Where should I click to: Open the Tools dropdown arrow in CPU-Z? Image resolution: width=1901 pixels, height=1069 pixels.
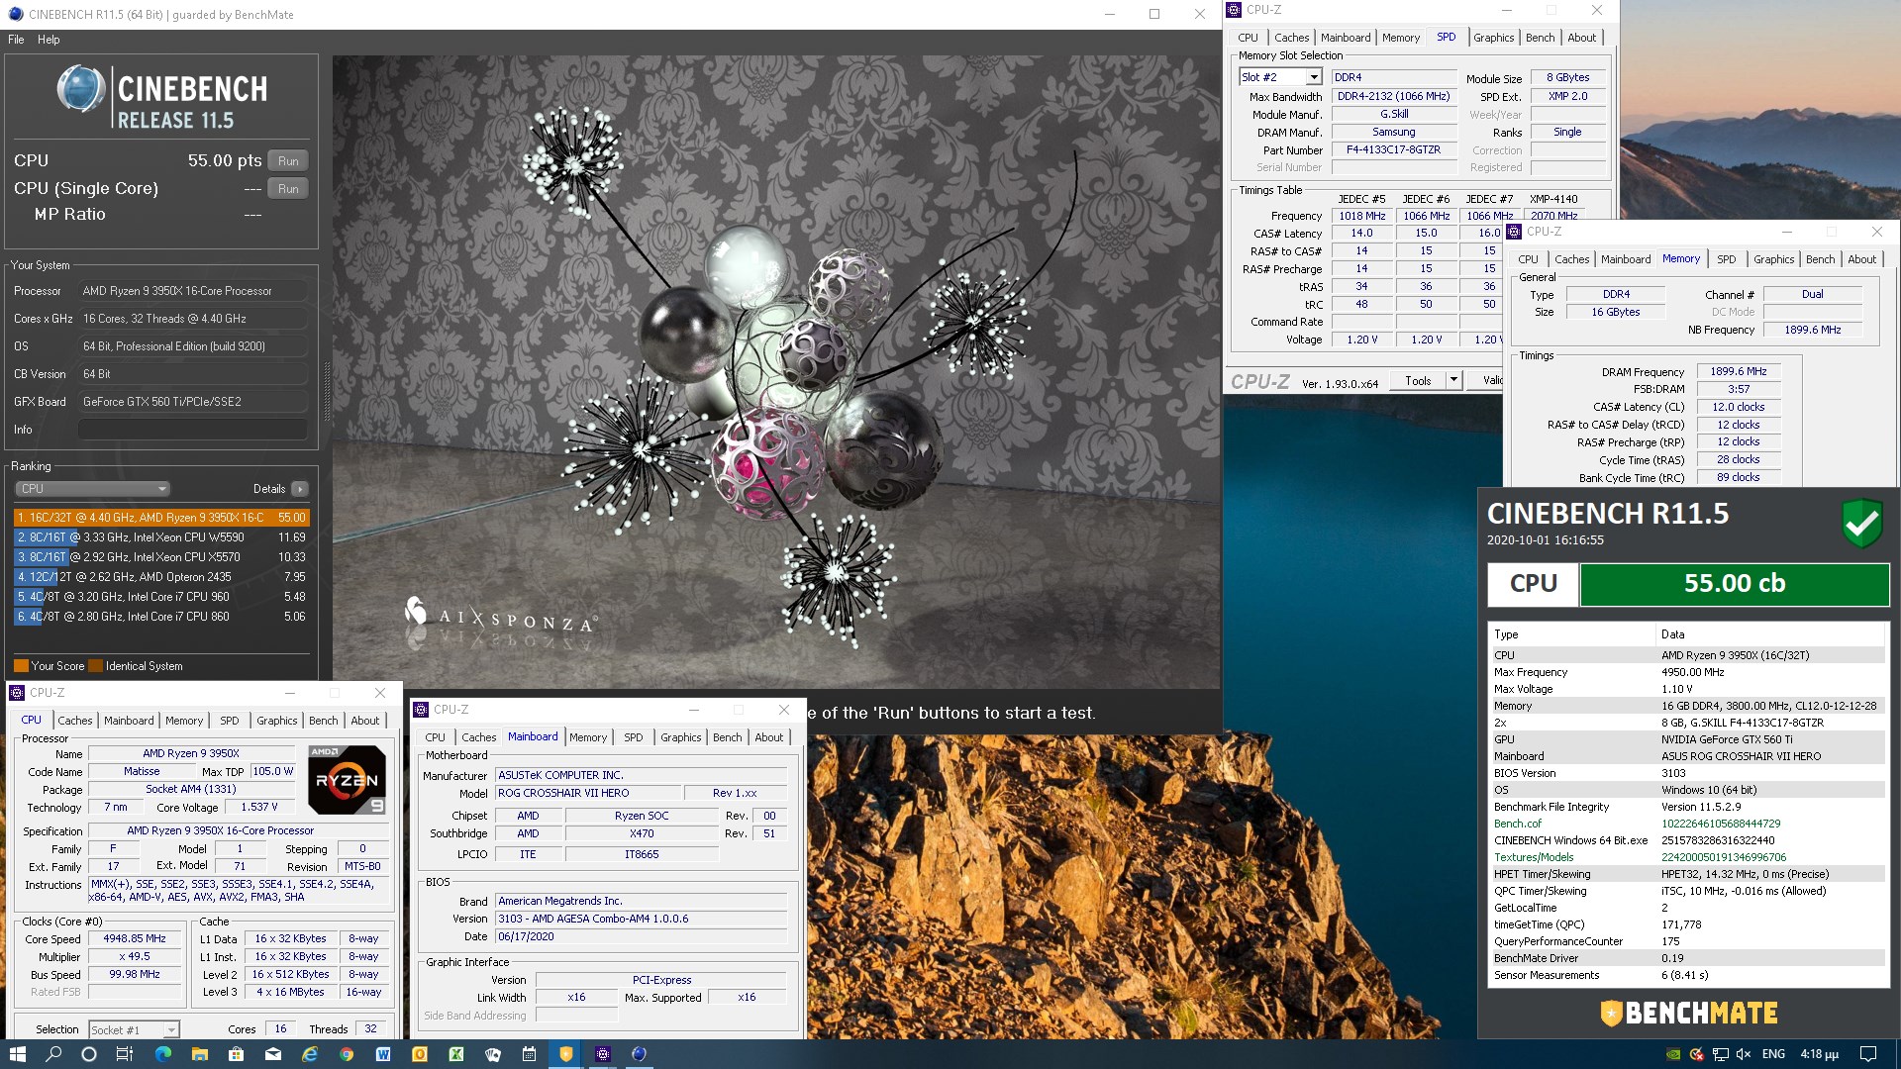pyautogui.click(x=1453, y=380)
